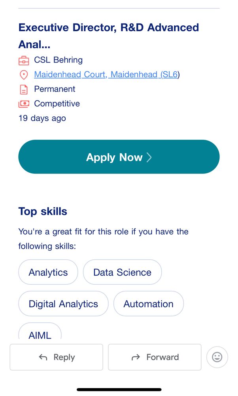
Task: Click the forward arrow icon
Action: click(136, 357)
